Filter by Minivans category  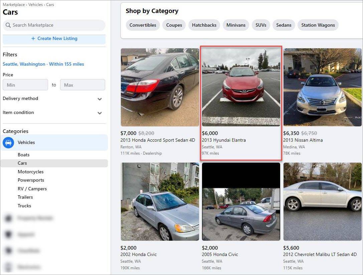pyautogui.click(x=236, y=25)
